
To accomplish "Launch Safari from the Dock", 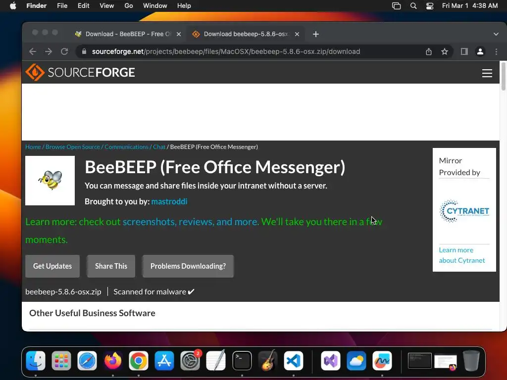I will click(87, 360).
